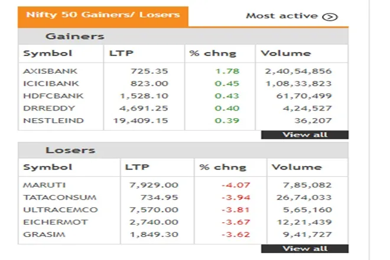This screenshot has height=260, width=390.
Task: Open the ICICIBANK symbol link
Action: click(x=51, y=83)
